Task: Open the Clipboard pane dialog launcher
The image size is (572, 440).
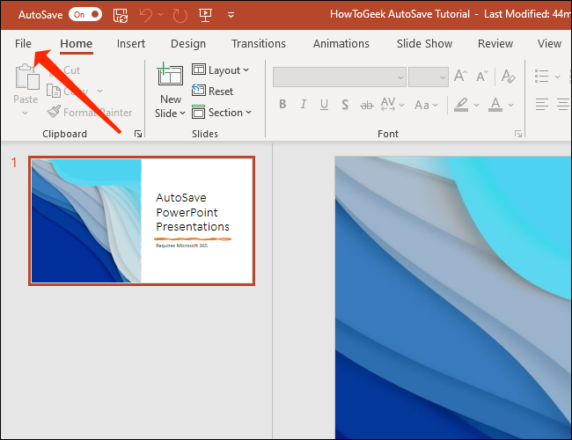Action: coord(137,134)
